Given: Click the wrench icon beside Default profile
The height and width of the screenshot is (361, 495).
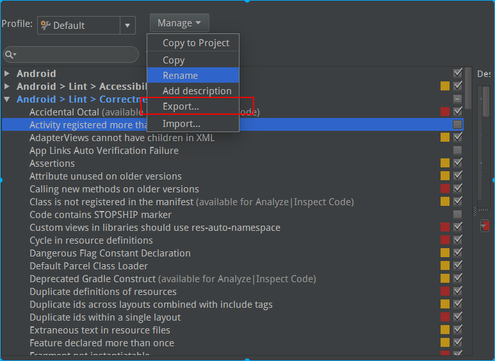Looking at the screenshot, I should click(45, 26).
